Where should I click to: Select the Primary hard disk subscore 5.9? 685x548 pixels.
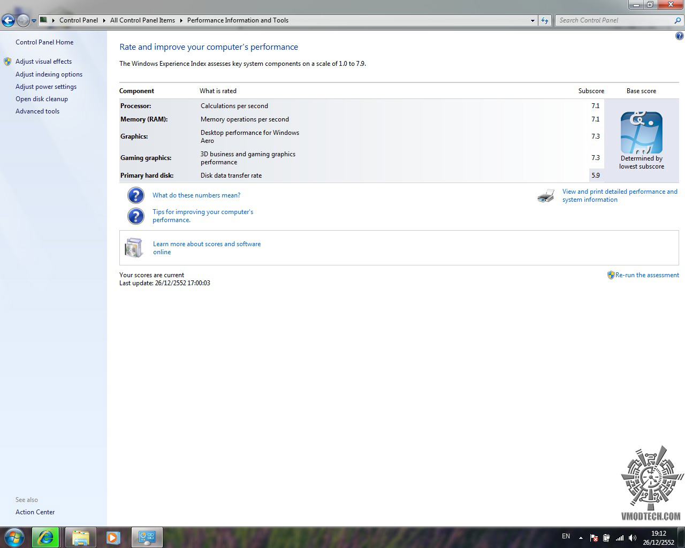click(596, 176)
